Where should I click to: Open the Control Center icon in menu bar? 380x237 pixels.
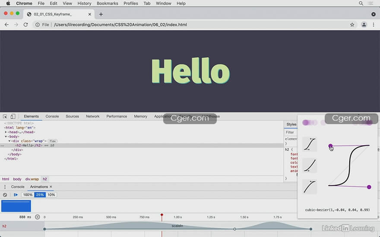(370, 3)
